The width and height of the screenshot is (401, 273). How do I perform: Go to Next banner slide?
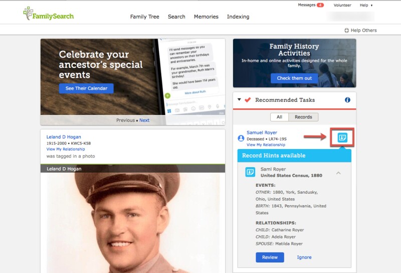pyautogui.click(x=144, y=120)
